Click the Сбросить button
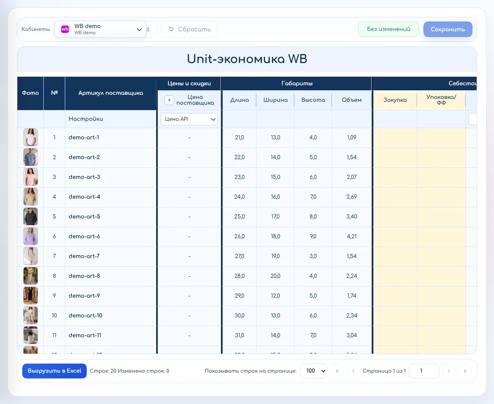The height and width of the screenshot is (404, 494). 189,29
